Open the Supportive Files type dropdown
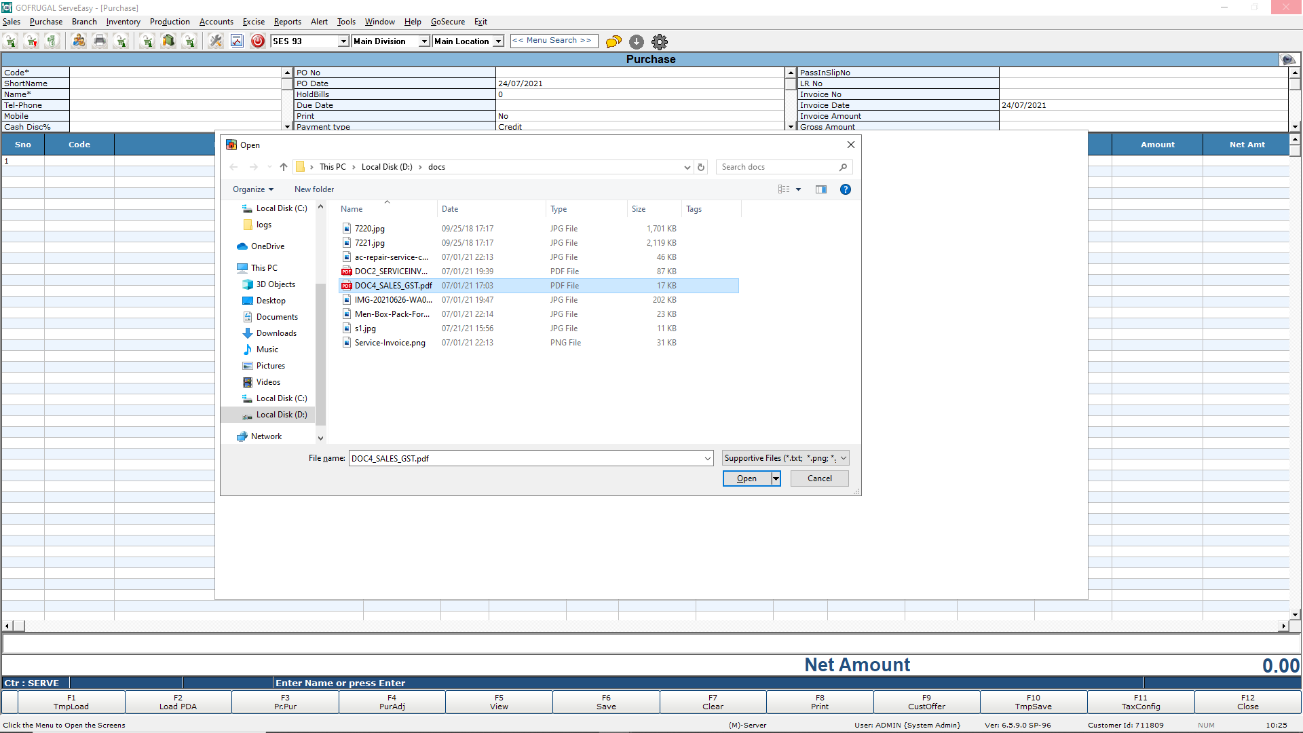The width and height of the screenshot is (1303, 733). click(785, 458)
